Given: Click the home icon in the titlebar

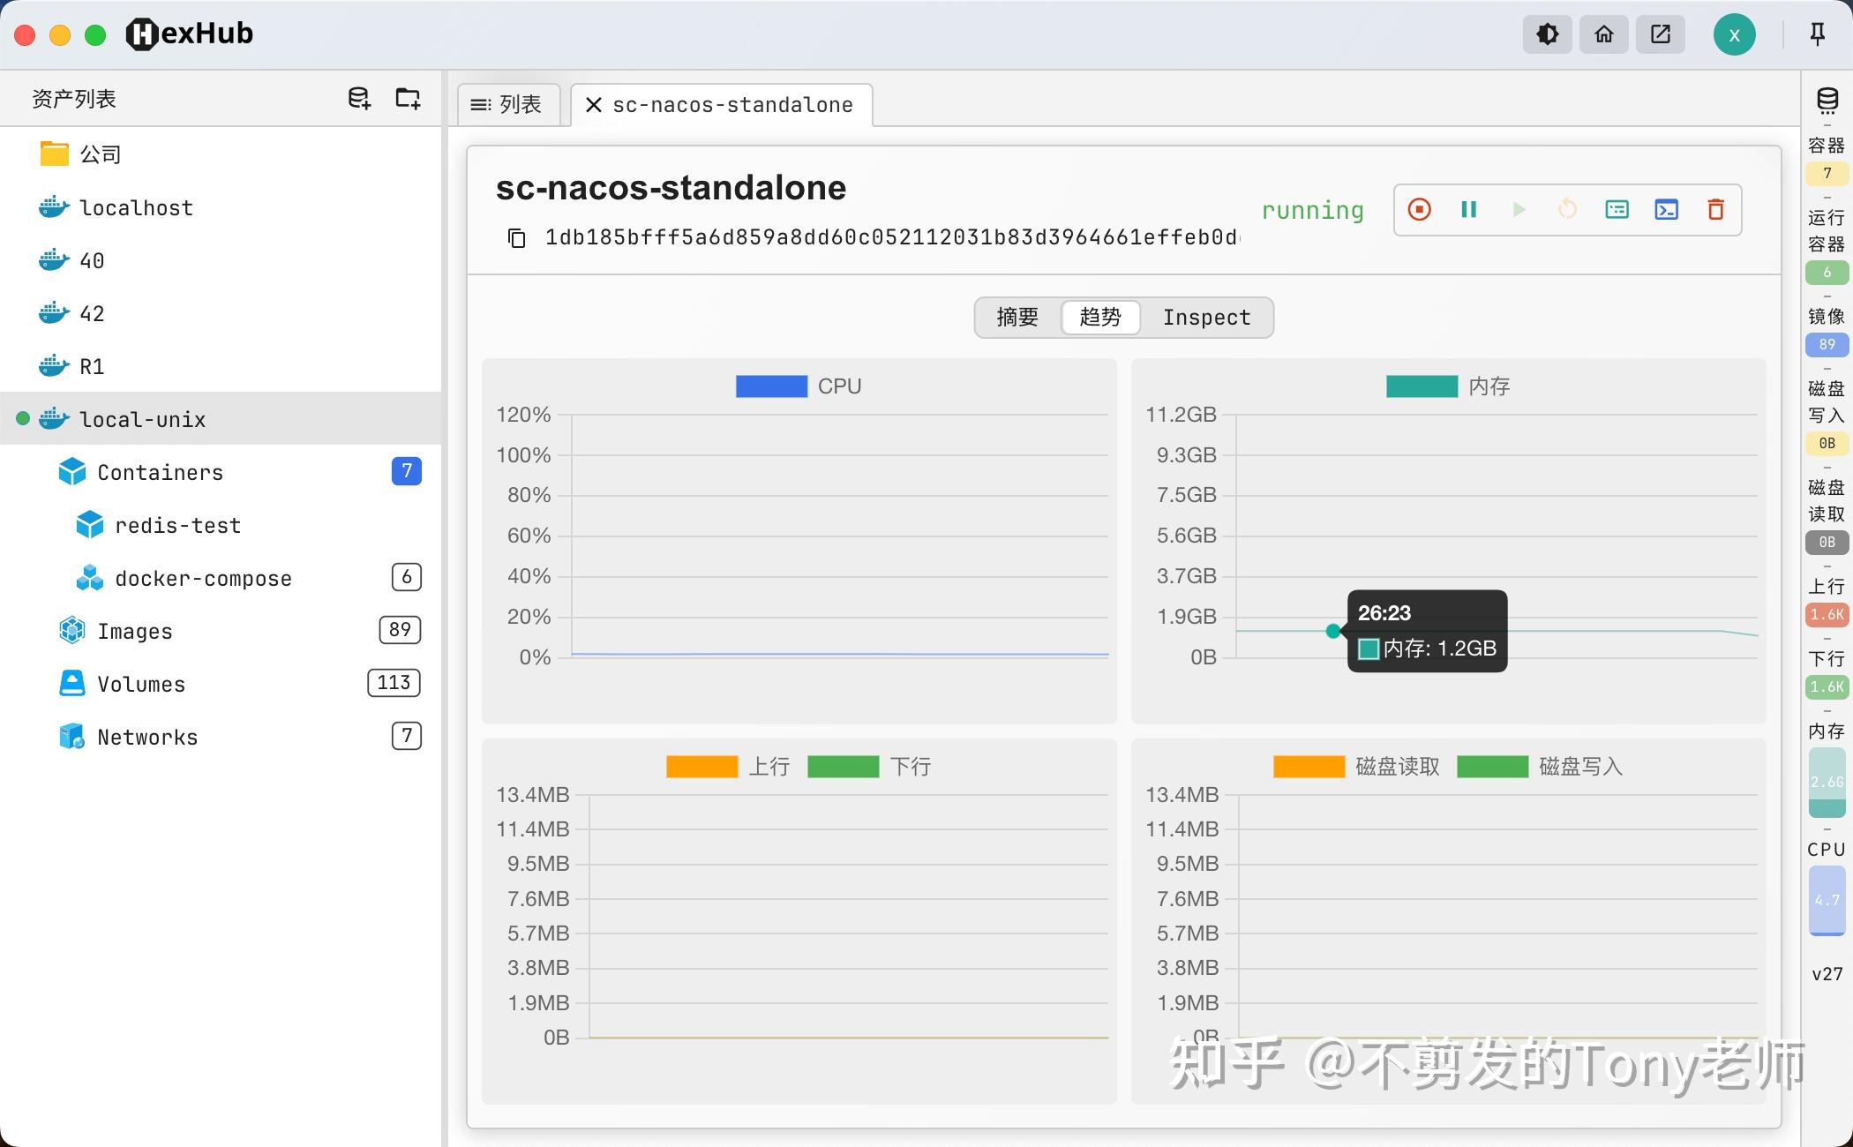Looking at the screenshot, I should tap(1603, 34).
